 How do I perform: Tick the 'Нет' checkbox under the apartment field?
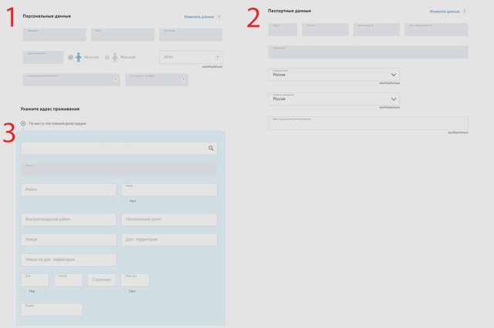coord(123,291)
